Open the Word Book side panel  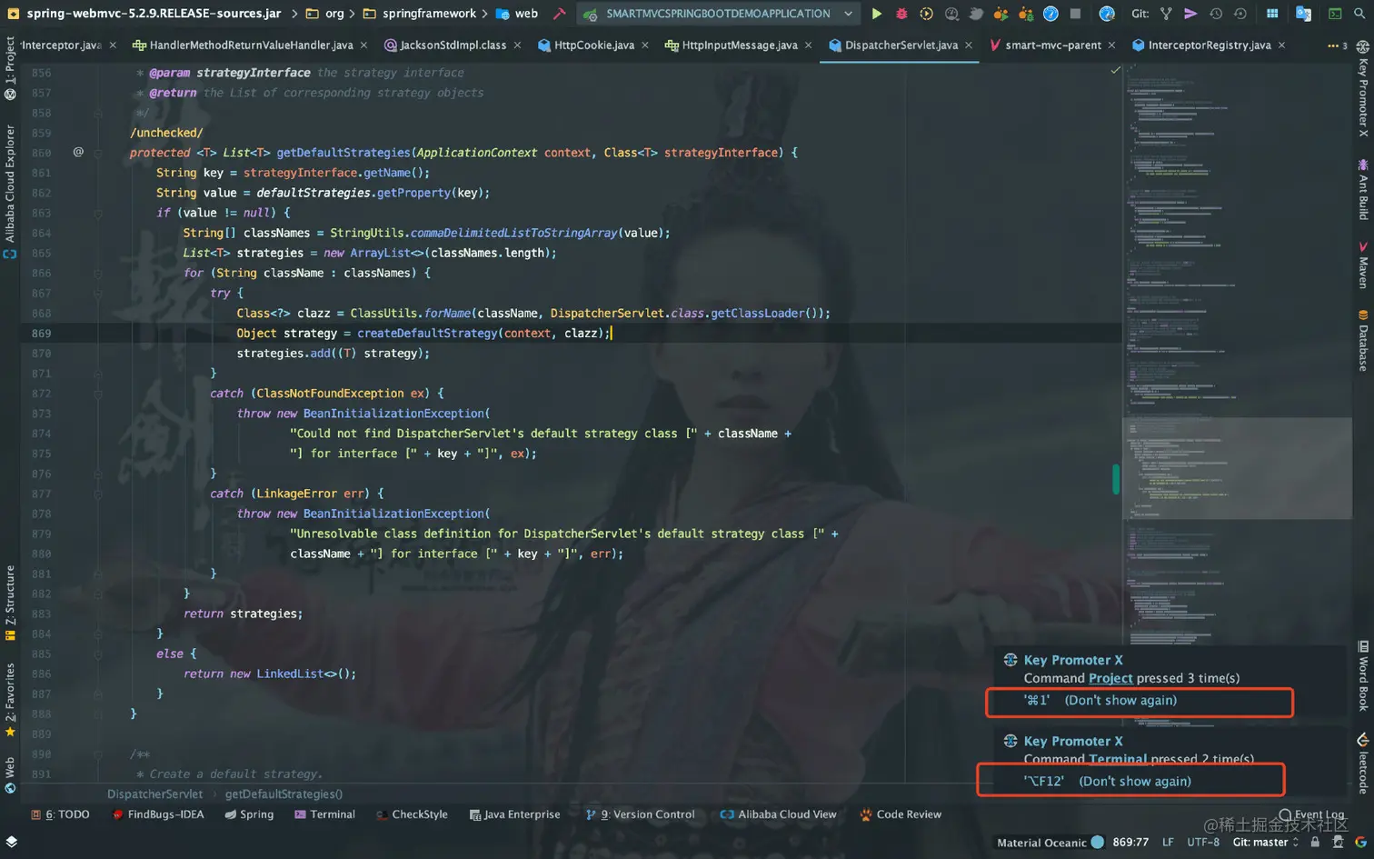point(1363,676)
